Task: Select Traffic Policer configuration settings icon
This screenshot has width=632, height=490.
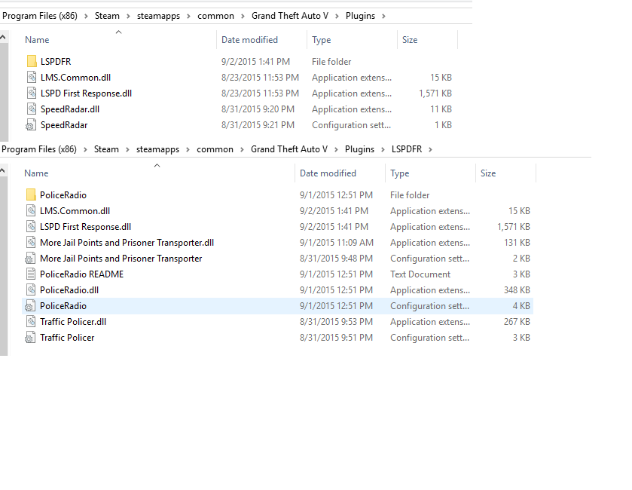Action: tap(30, 338)
